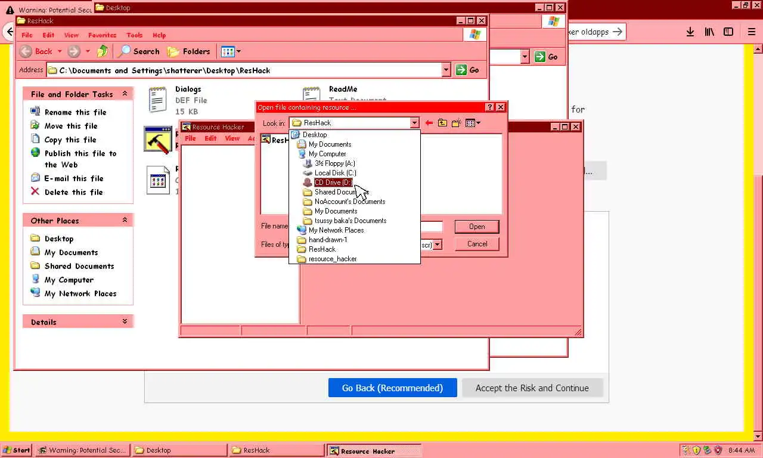The height and width of the screenshot is (458, 763).
Task: Click Copy this file link
Action: (70, 140)
